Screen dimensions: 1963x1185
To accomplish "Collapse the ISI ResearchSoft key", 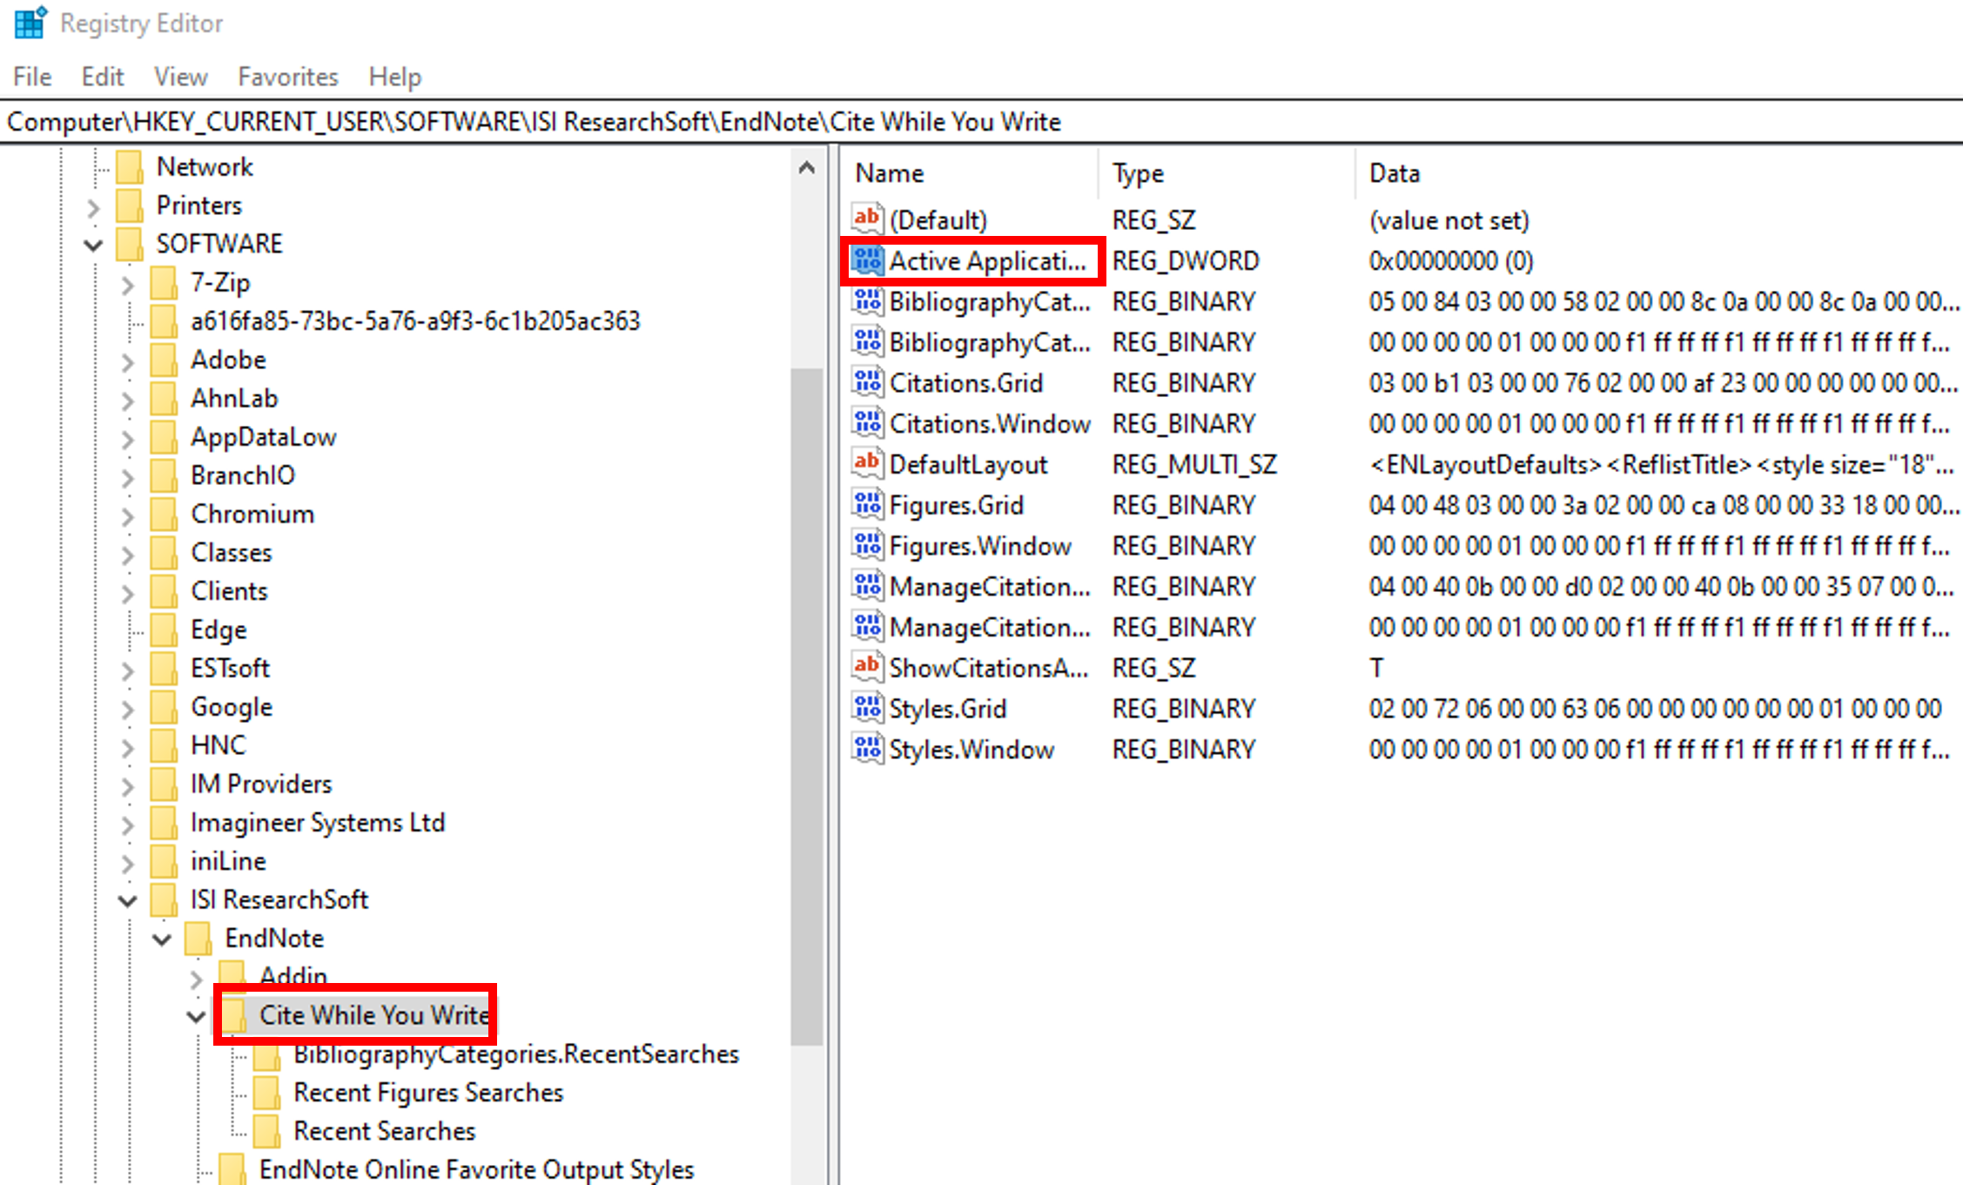I will 128,901.
